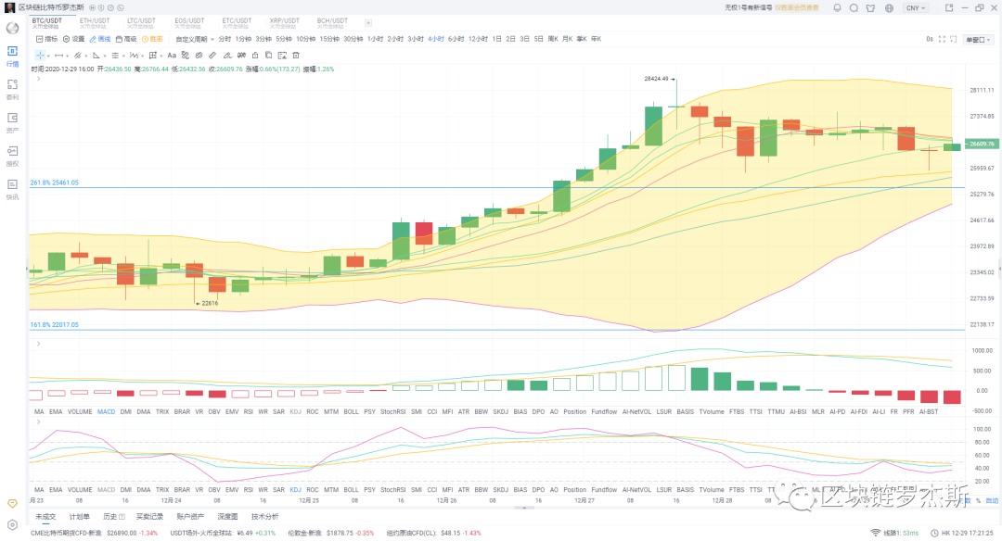This screenshot has height=541, width=1002.
Task: Click the 胜率 win rate button
Action: point(152,40)
